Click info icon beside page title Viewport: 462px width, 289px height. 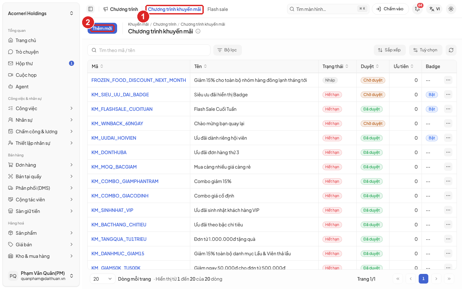click(x=198, y=31)
